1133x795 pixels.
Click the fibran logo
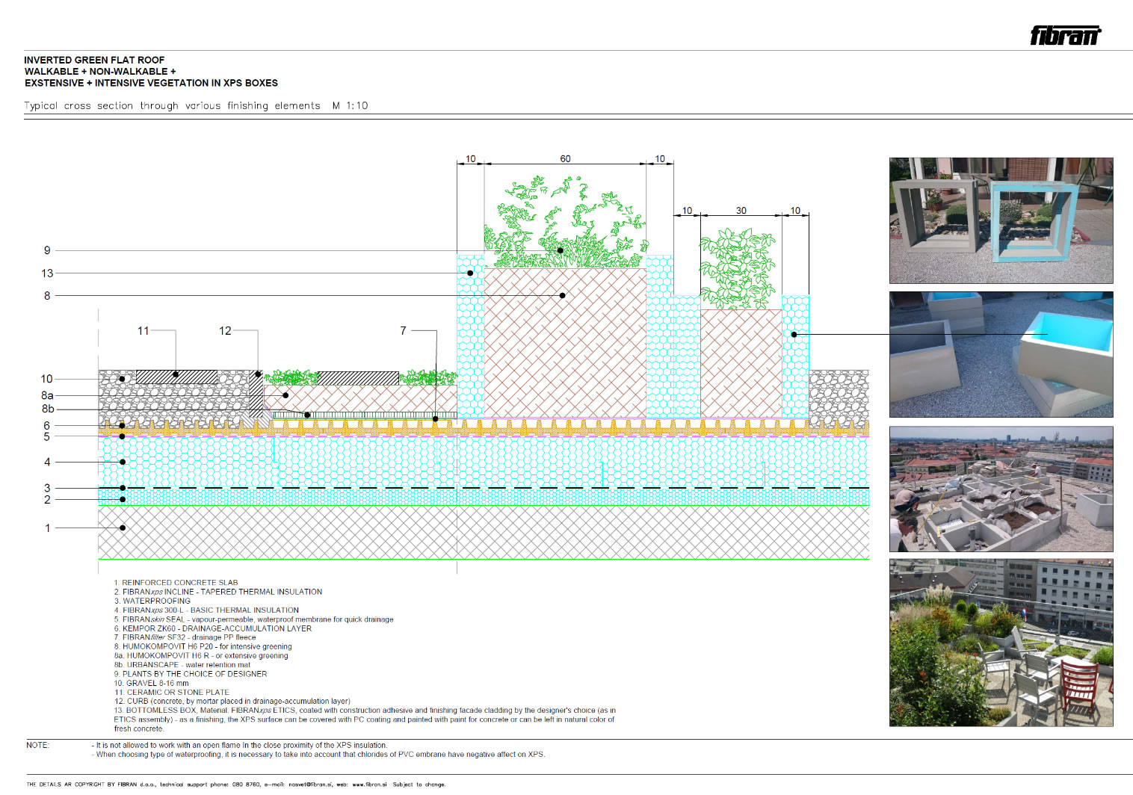click(x=1065, y=35)
